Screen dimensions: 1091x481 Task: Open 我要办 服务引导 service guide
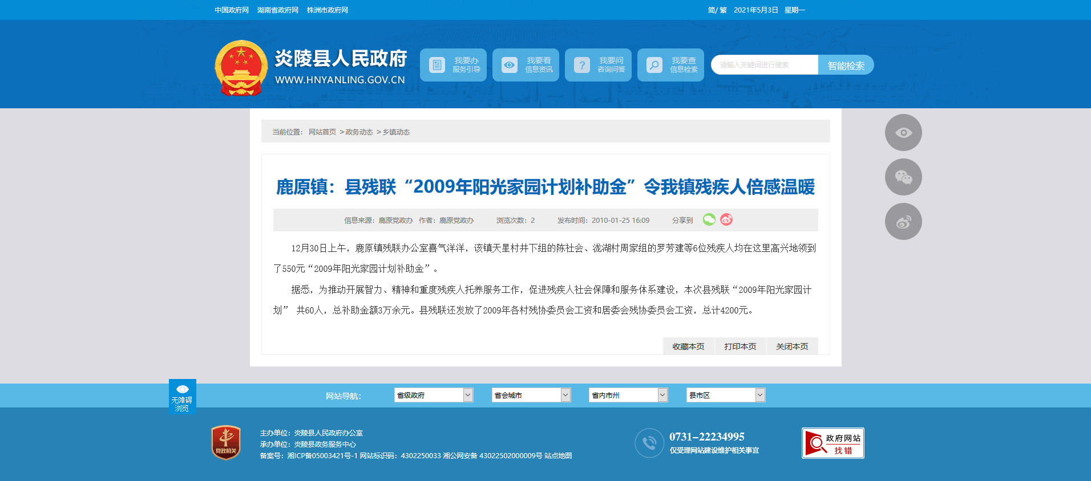[x=453, y=65]
